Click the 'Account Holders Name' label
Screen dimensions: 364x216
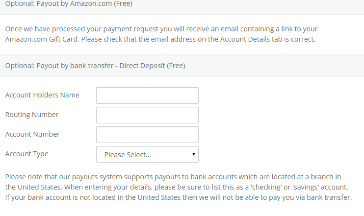[42, 95]
